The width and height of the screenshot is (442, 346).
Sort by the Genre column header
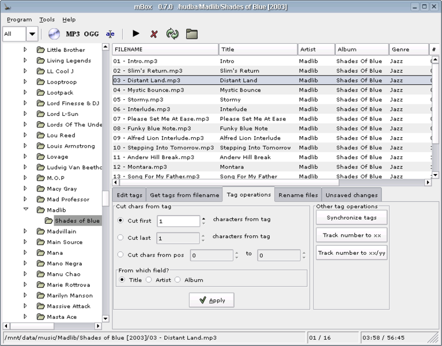(409, 50)
